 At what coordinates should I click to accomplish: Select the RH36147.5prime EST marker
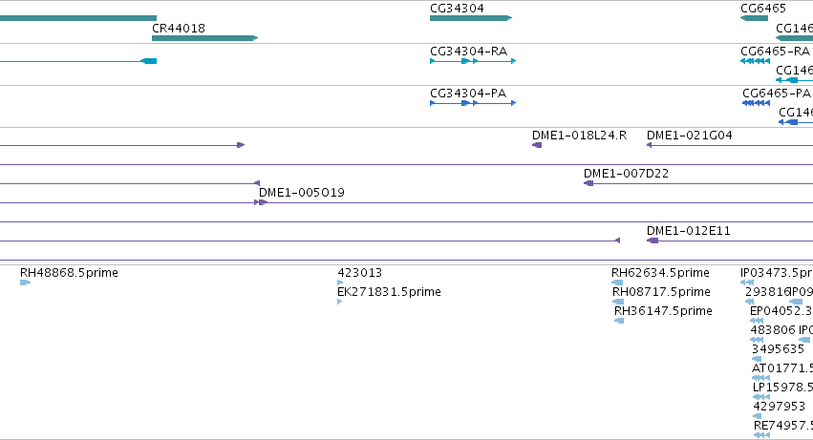pos(619,321)
